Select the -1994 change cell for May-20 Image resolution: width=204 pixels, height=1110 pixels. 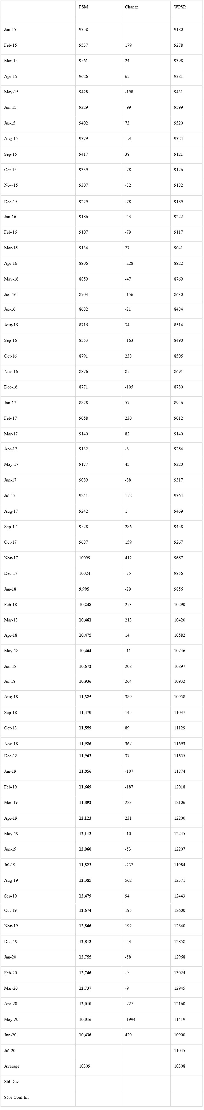pos(130,1019)
